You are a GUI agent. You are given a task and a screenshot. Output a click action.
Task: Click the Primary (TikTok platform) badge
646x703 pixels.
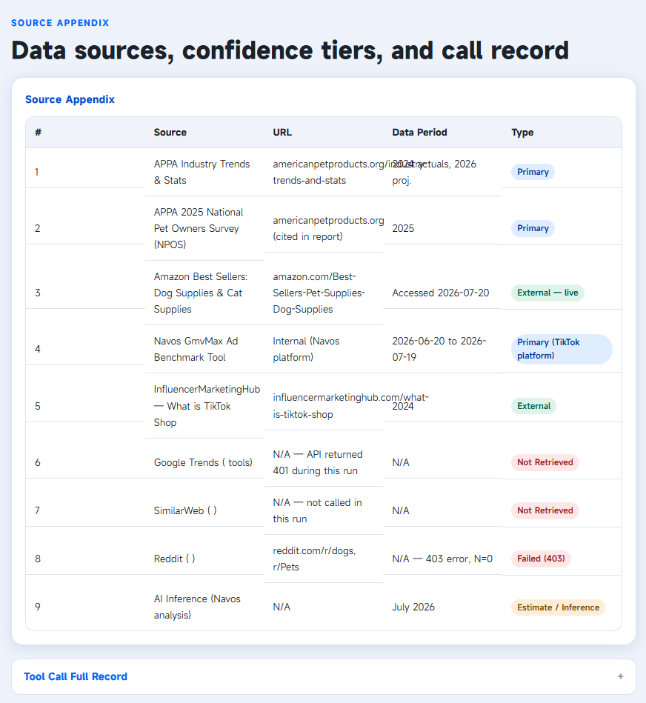[x=562, y=349]
